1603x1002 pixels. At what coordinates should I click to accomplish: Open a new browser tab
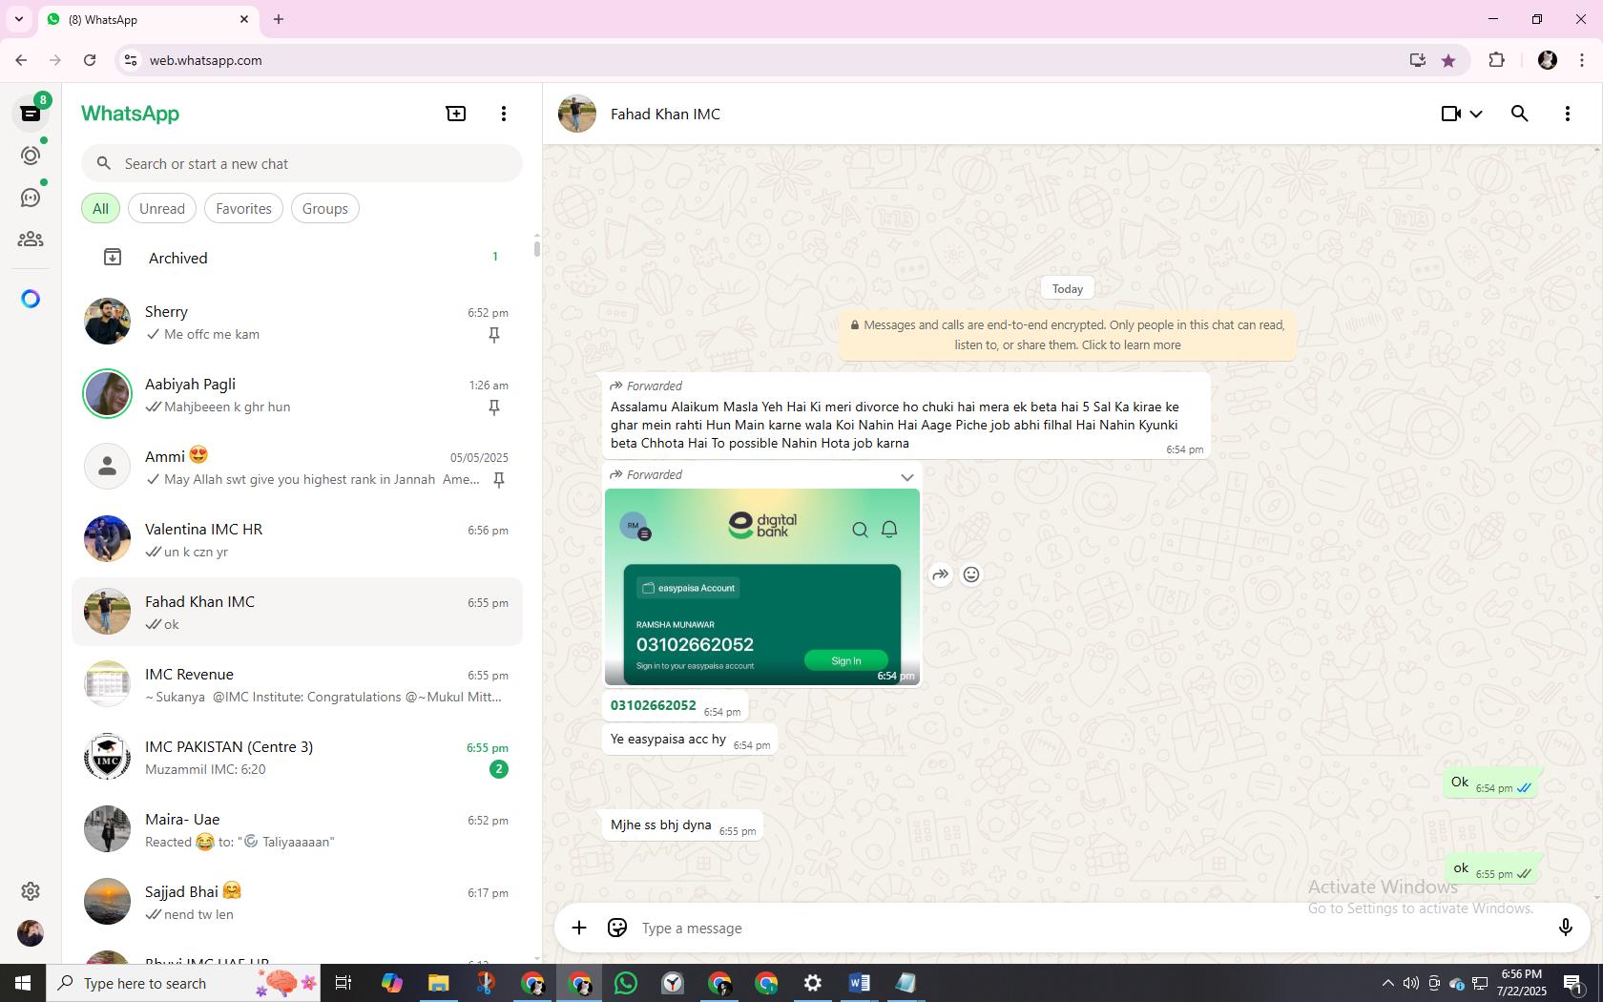click(x=279, y=19)
